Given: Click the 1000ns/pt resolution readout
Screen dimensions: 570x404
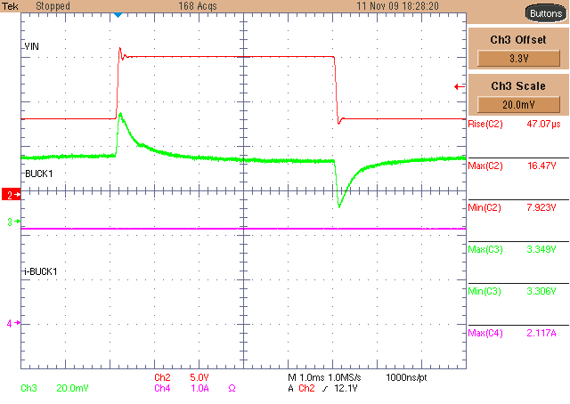Looking at the screenshot, I should pos(406,377).
